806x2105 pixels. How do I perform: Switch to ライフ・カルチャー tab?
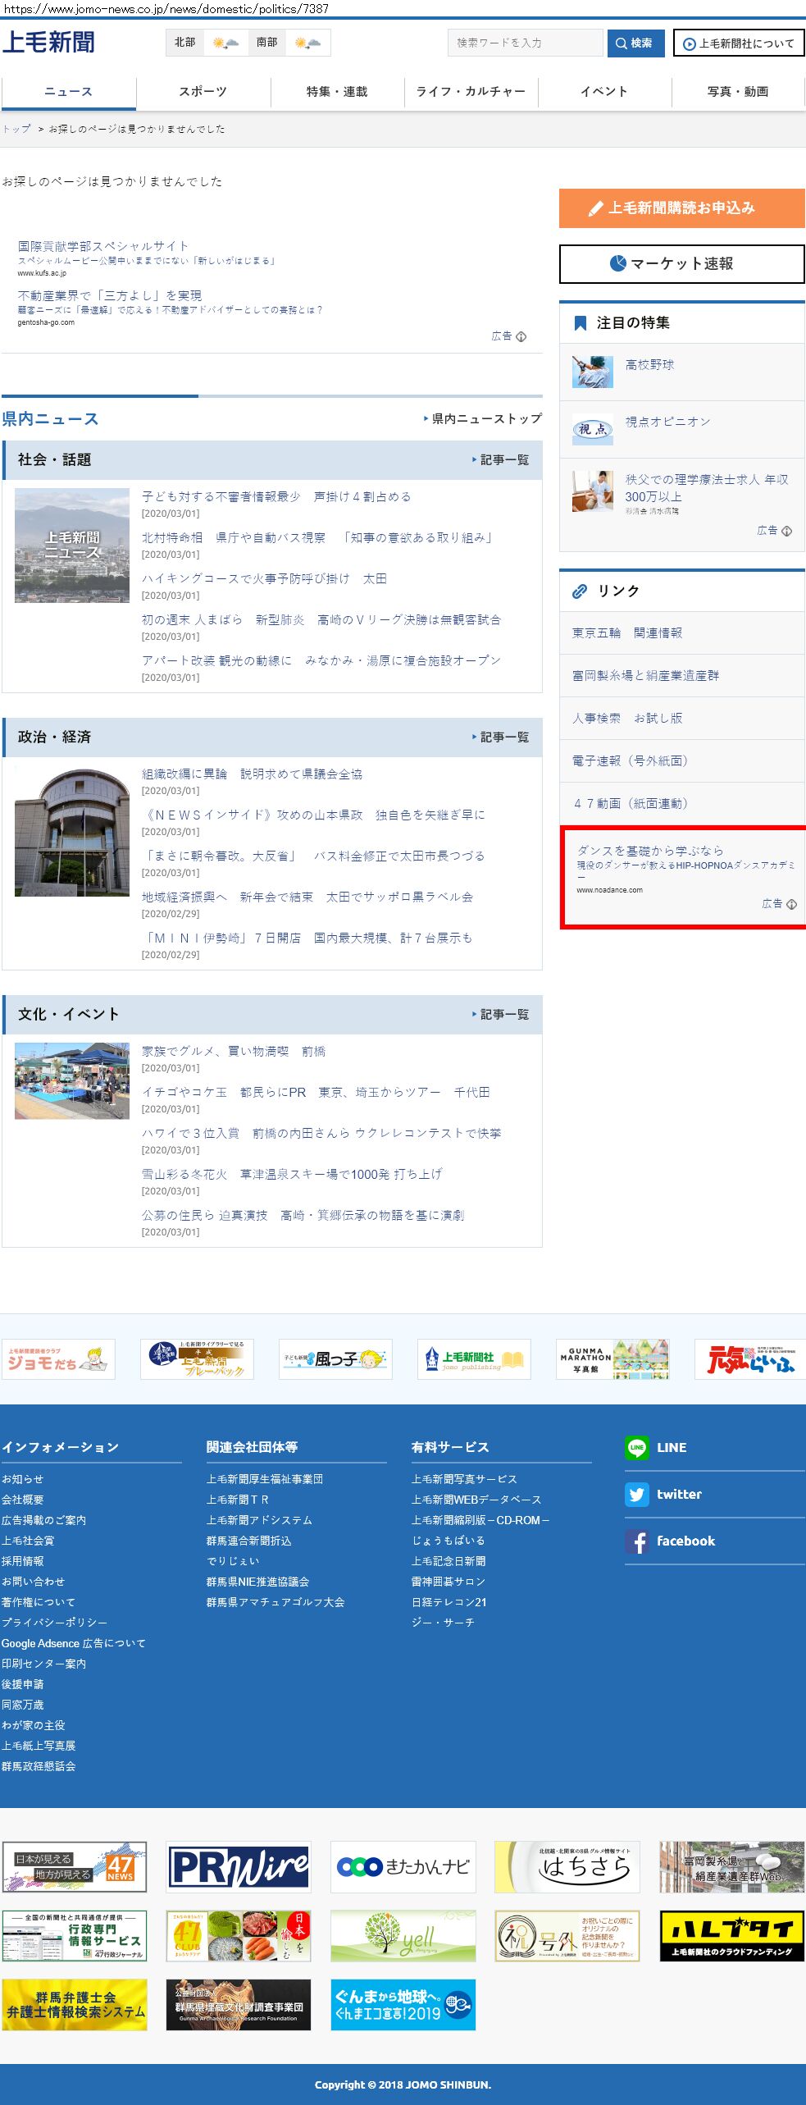471,92
